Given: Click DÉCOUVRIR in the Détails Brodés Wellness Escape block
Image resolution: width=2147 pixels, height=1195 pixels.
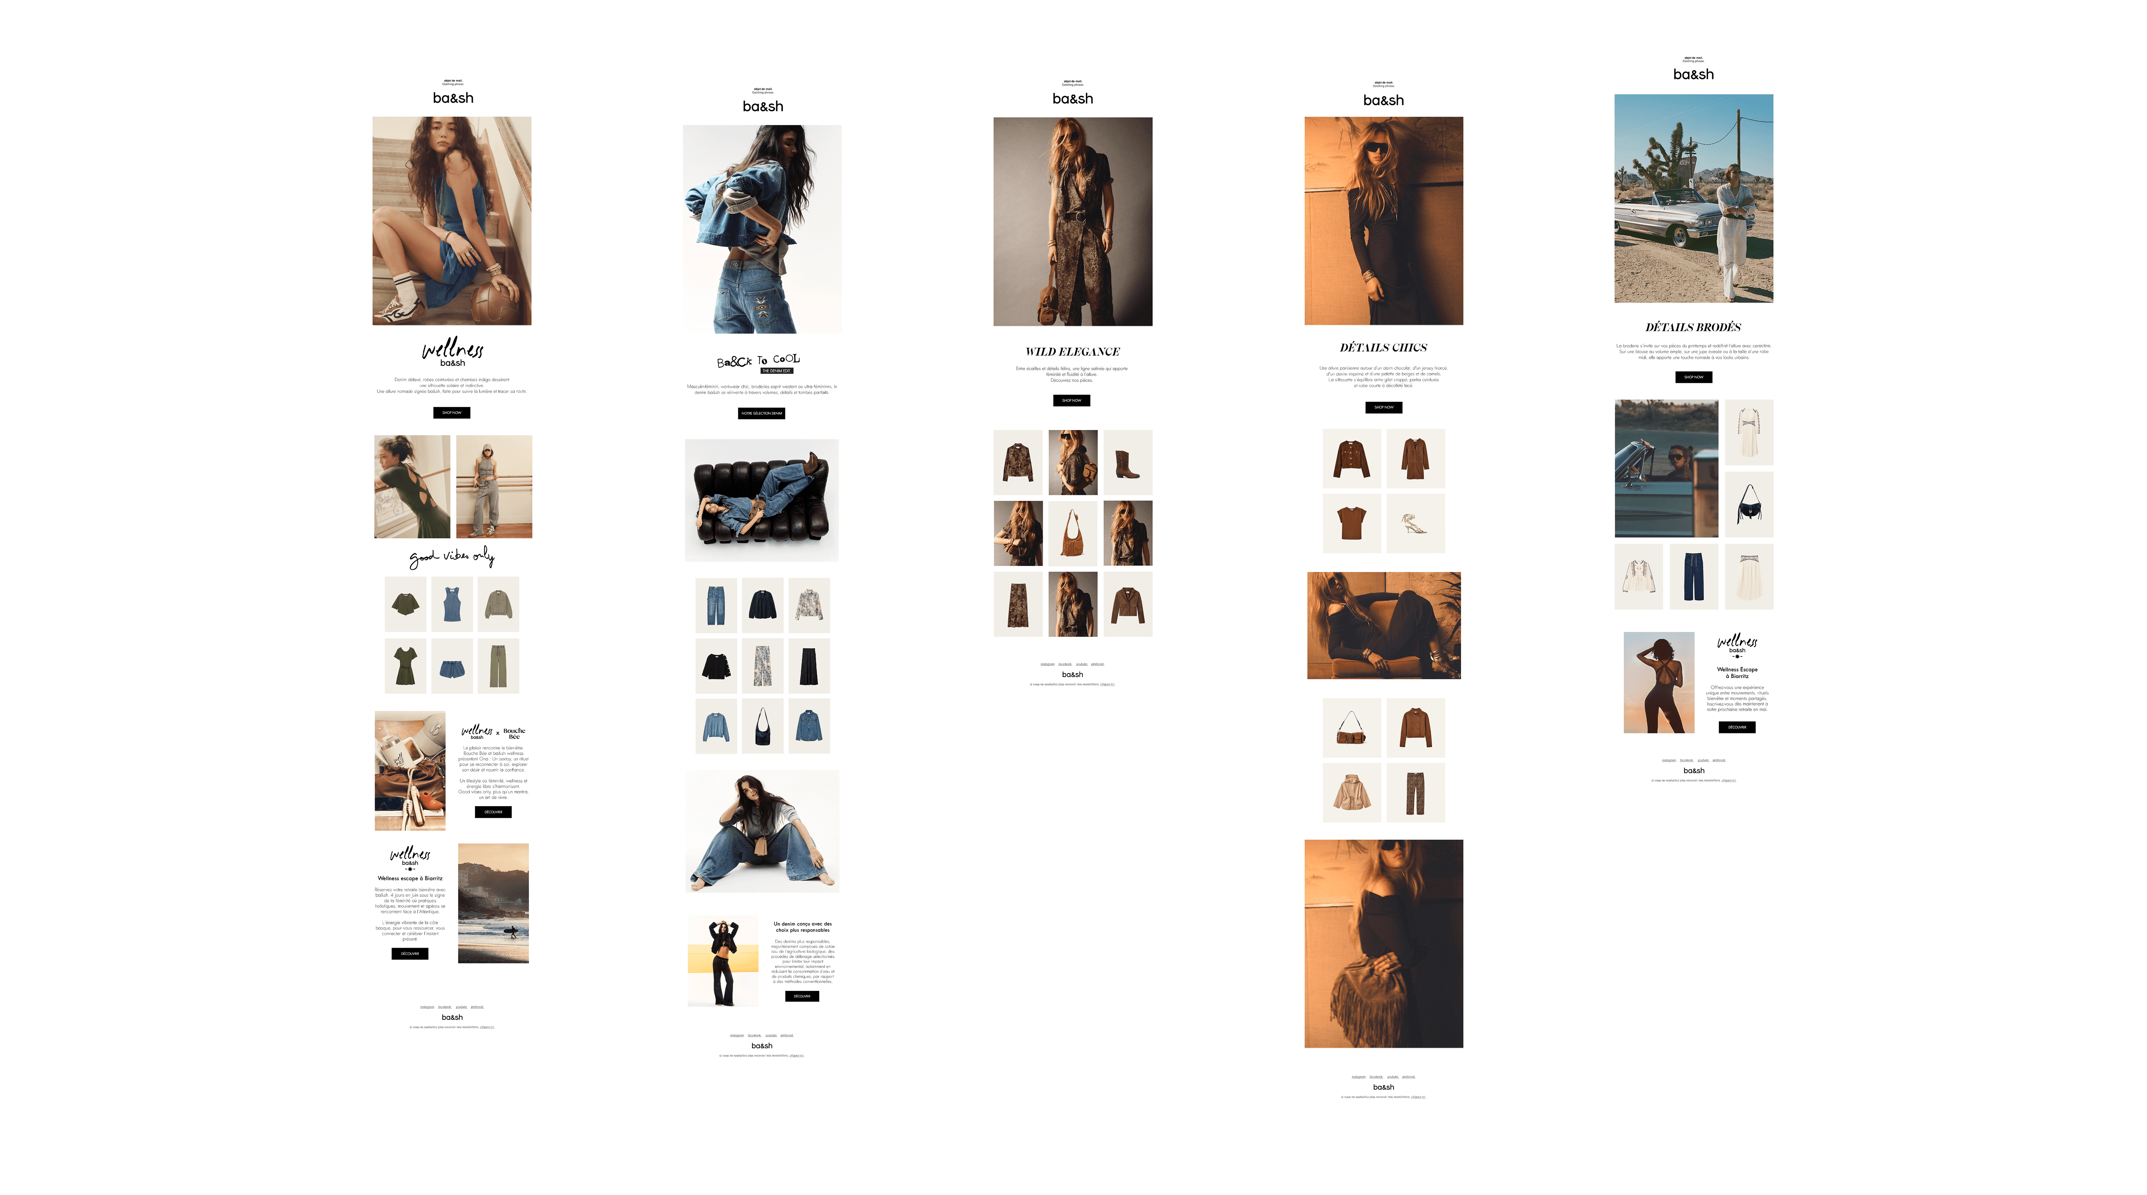Looking at the screenshot, I should [1737, 728].
